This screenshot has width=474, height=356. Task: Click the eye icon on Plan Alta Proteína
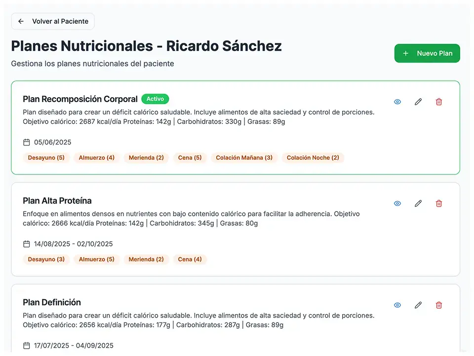tap(397, 203)
